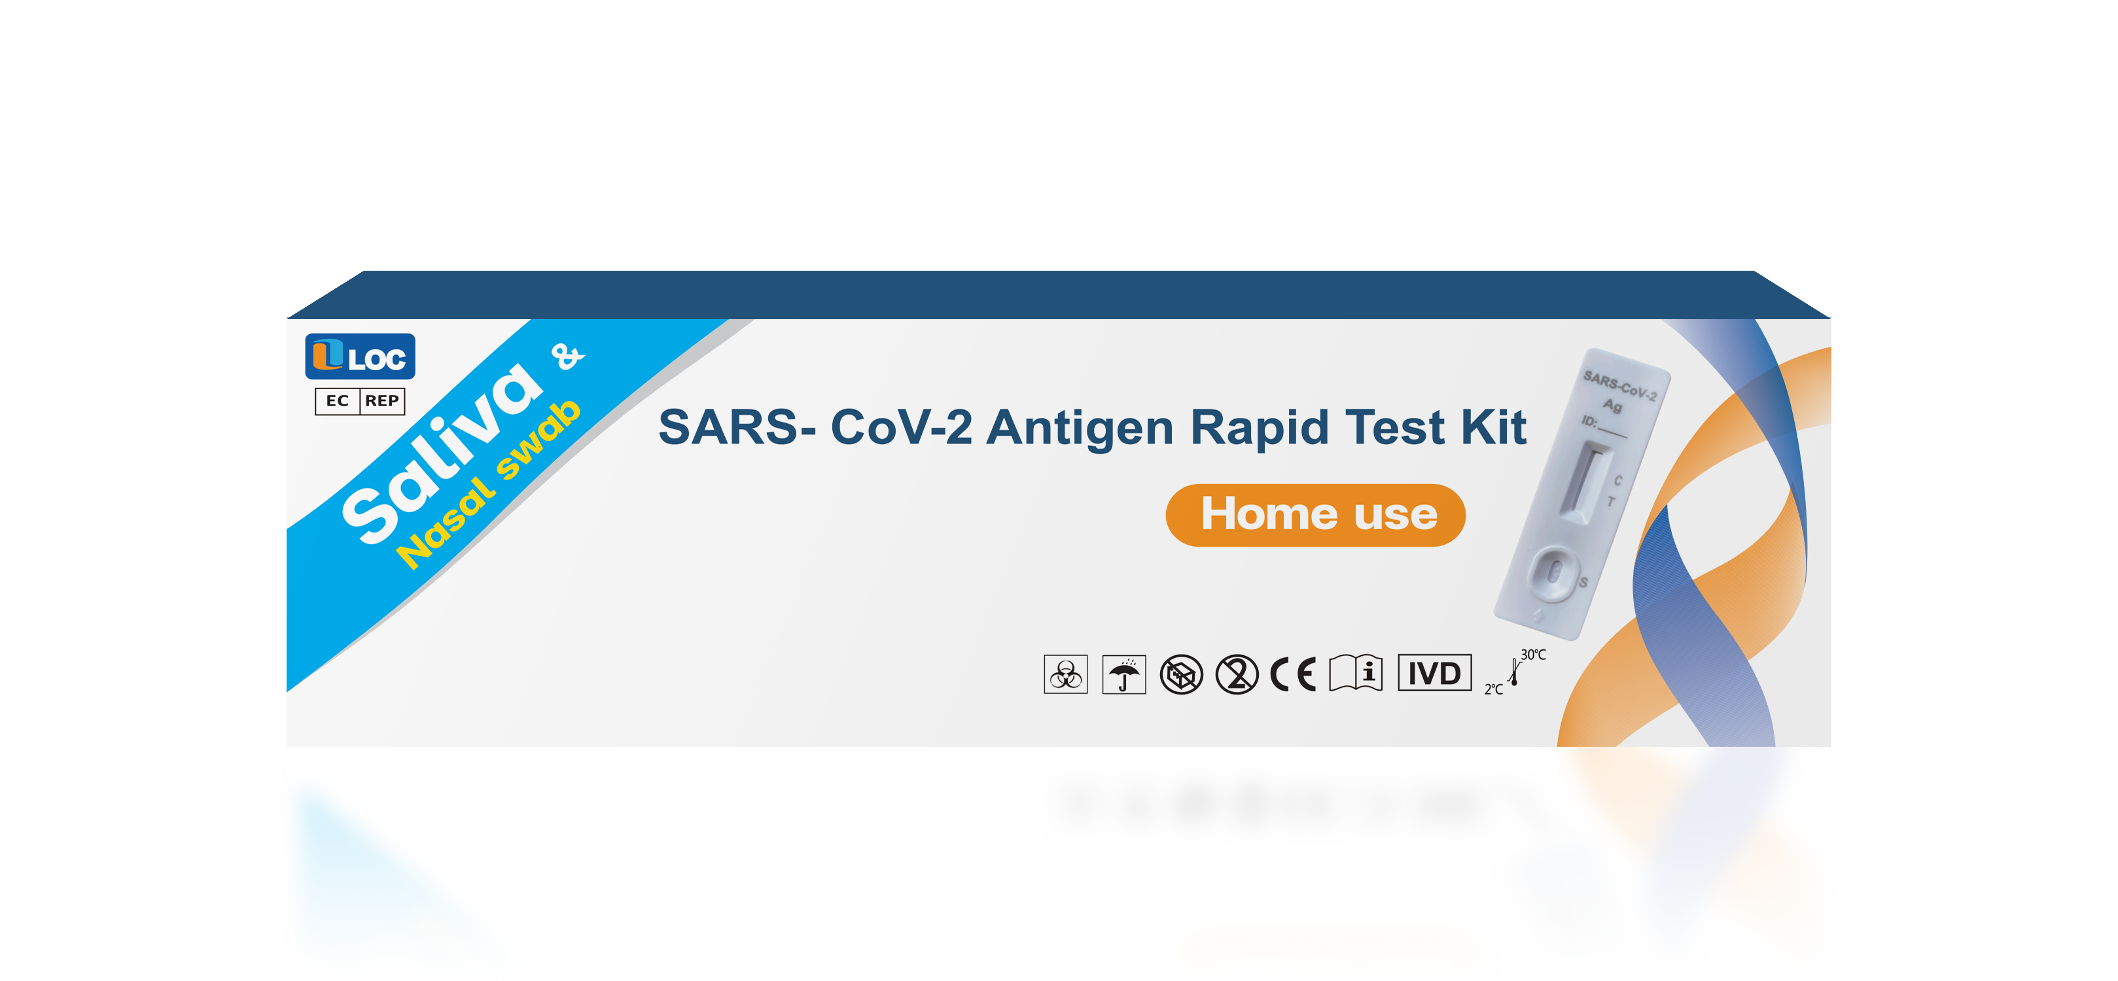Click the ampersand on the blue banner
Screen dimensions: 2118x981
click(x=567, y=357)
